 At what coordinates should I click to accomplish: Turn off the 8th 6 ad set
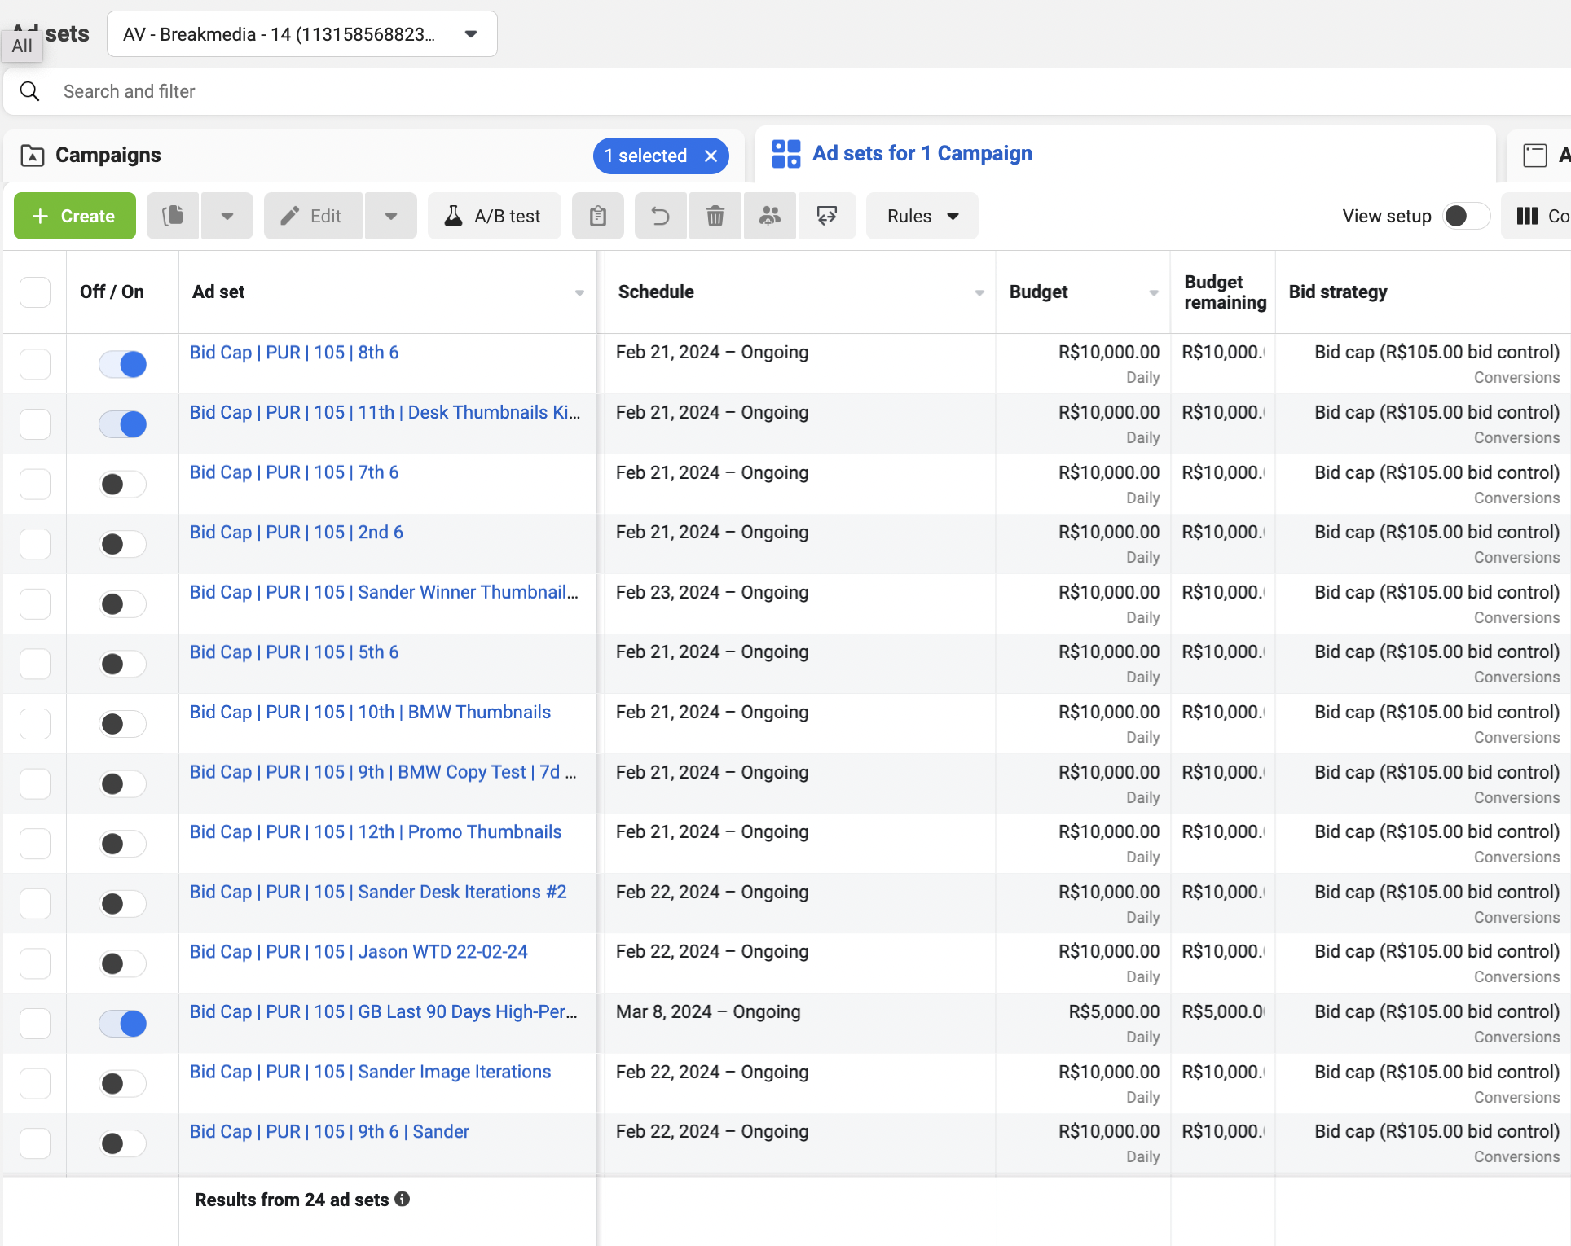point(123,364)
